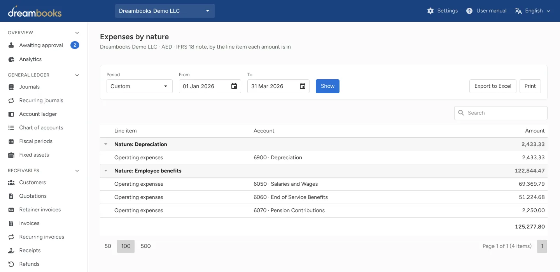The height and width of the screenshot is (272, 560).
Task: Click the Search input field
Action: (501, 113)
